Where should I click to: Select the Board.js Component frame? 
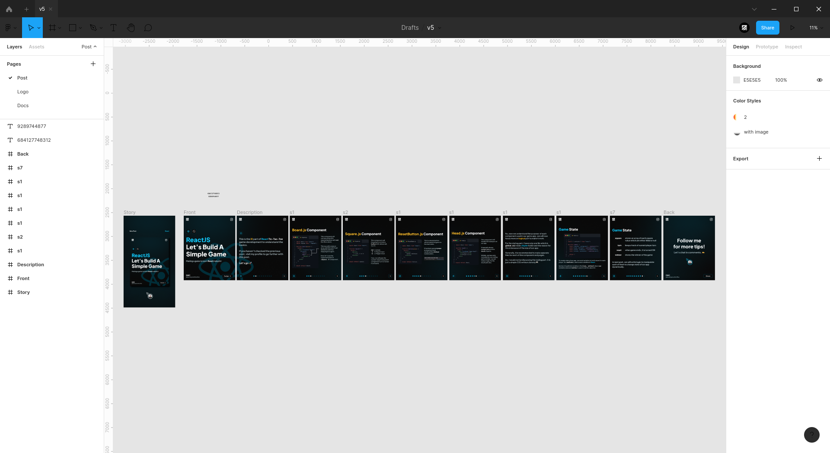tap(316, 248)
